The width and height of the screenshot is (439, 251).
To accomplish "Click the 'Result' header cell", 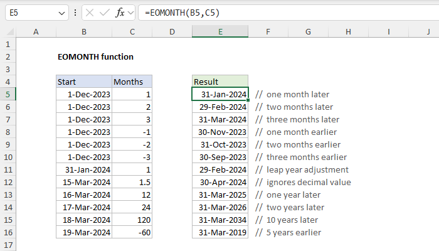I will click(220, 82).
